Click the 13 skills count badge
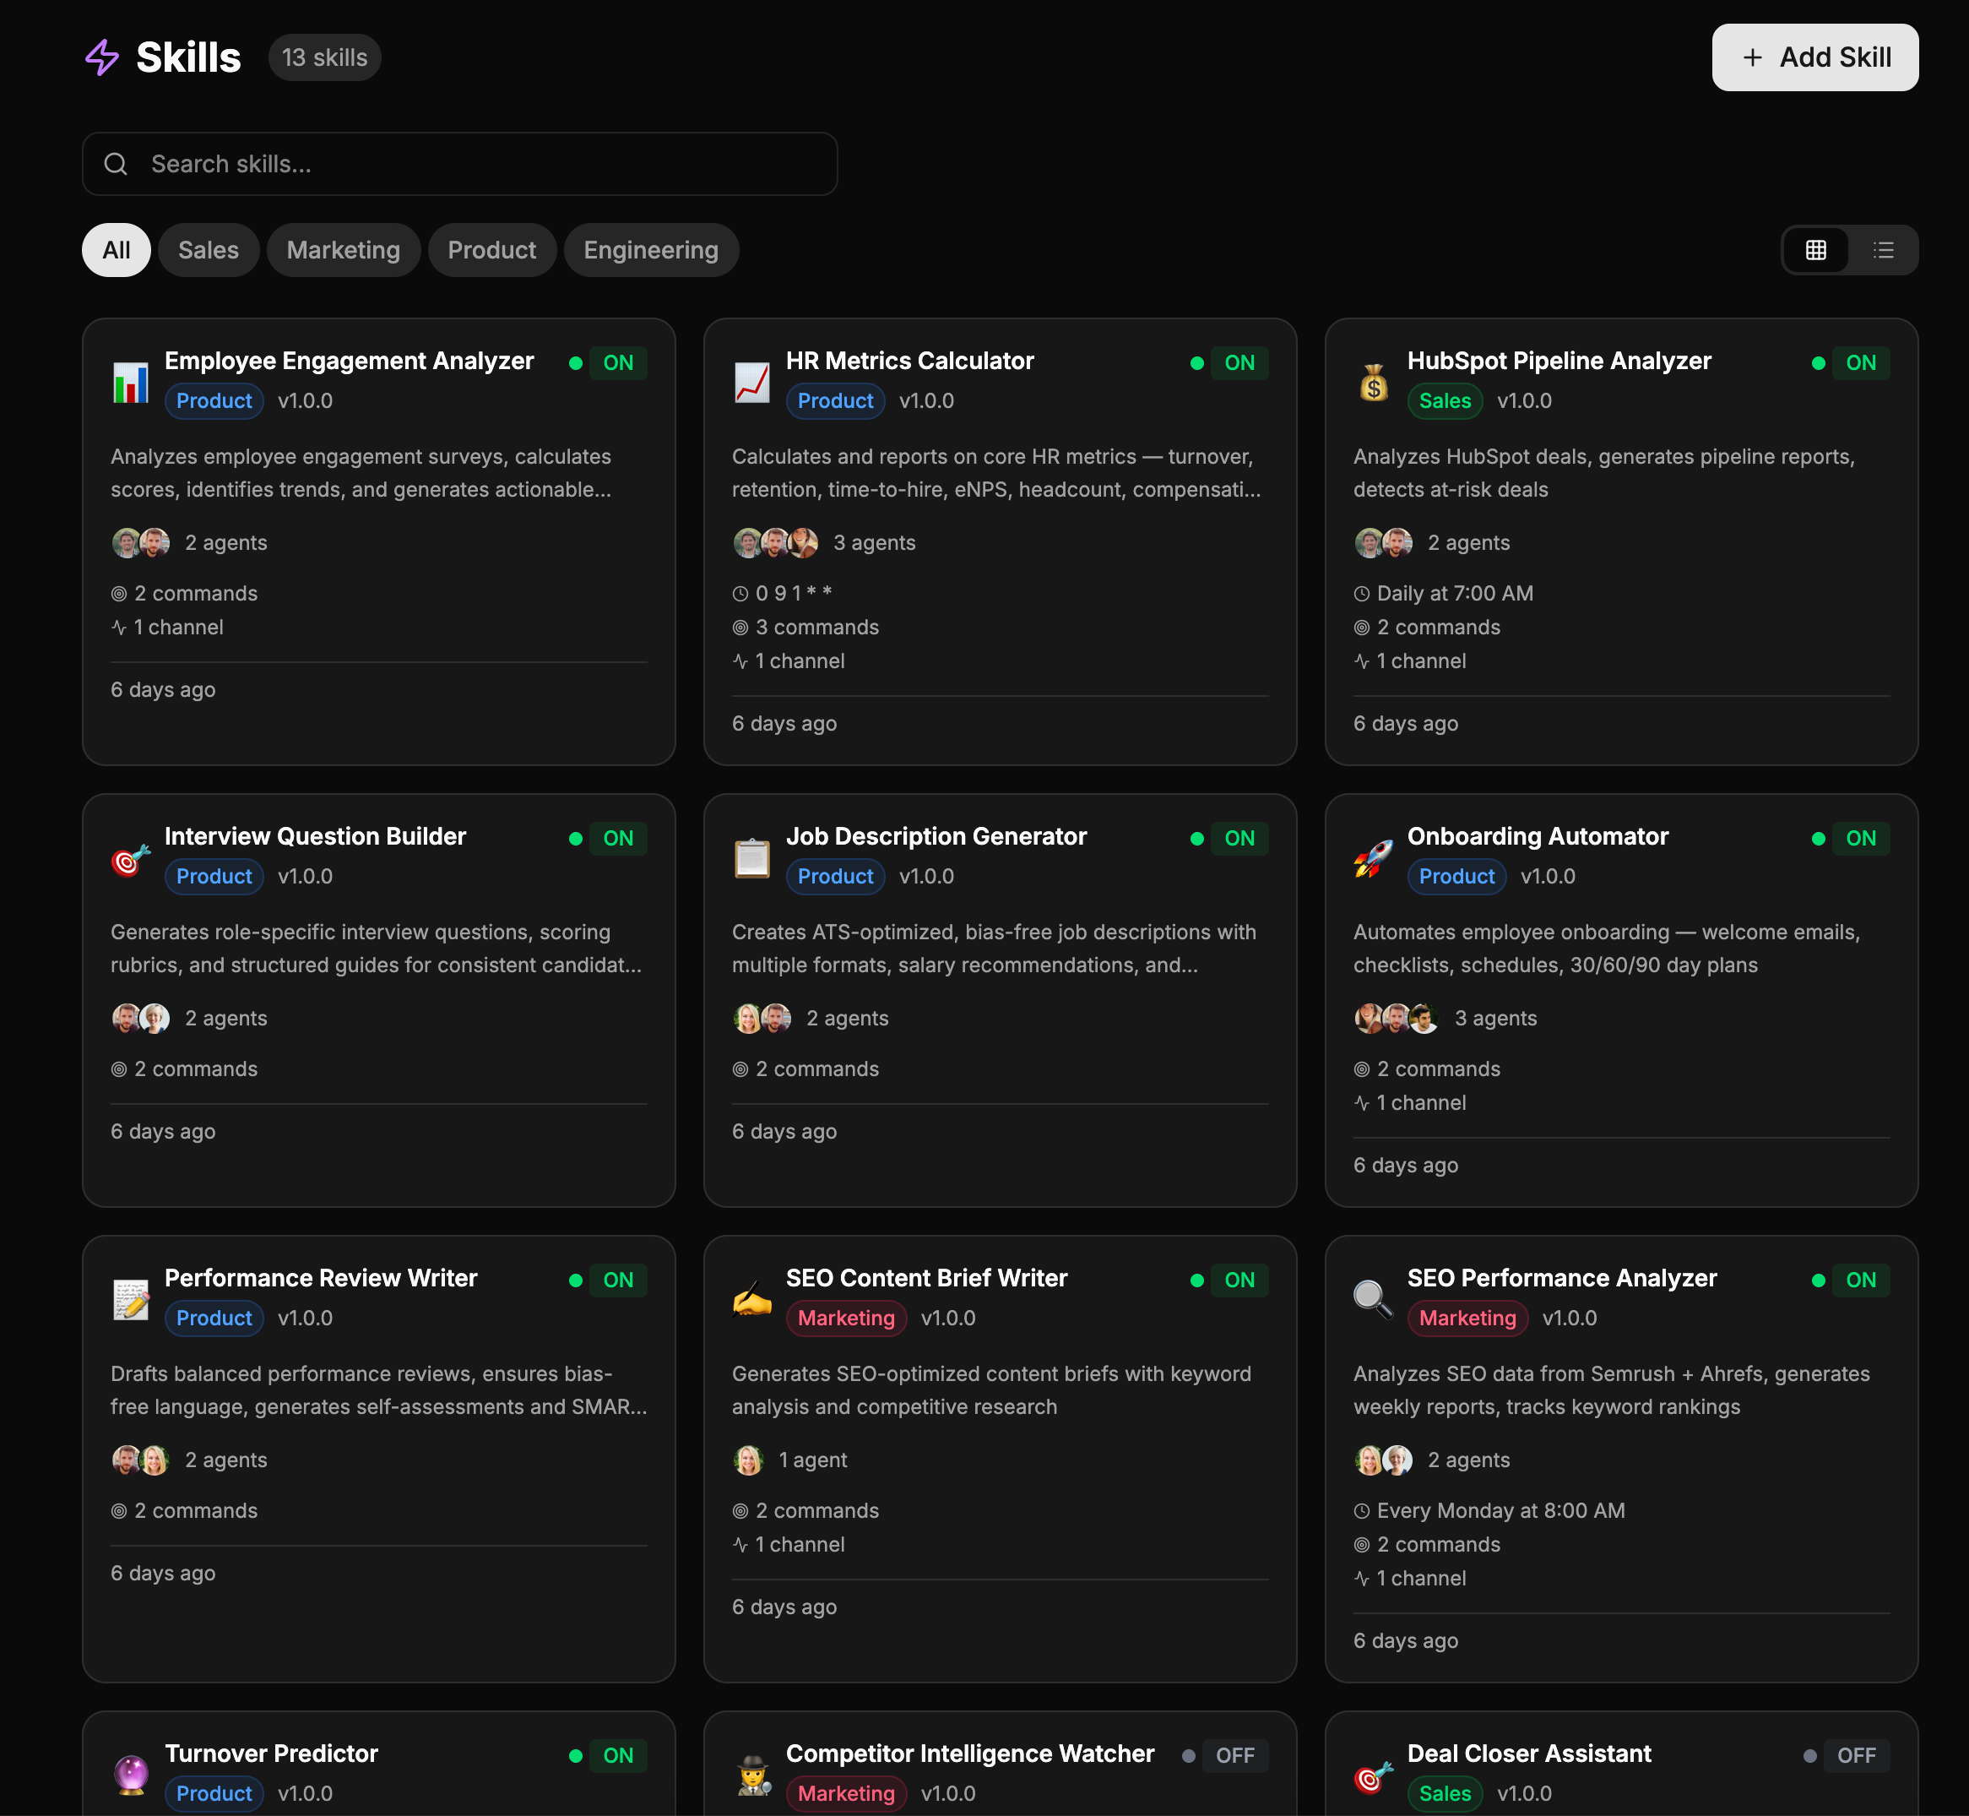This screenshot has width=1969, height=1816. click(324, 57)
